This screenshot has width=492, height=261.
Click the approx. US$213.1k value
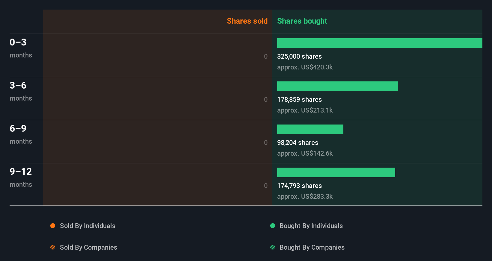click(x=305, y=110)
